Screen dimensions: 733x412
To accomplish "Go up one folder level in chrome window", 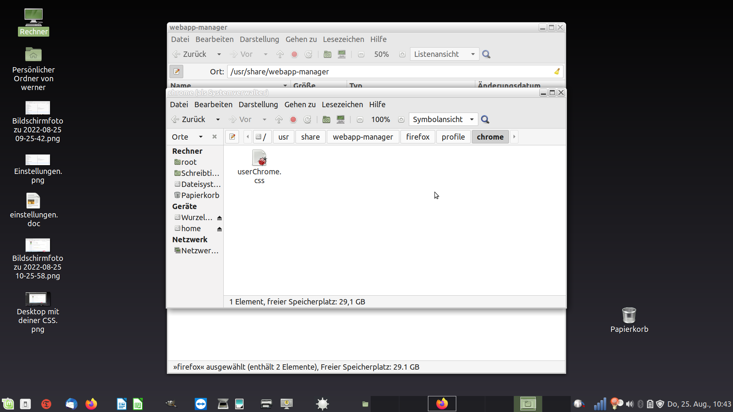I will point(279,119).
